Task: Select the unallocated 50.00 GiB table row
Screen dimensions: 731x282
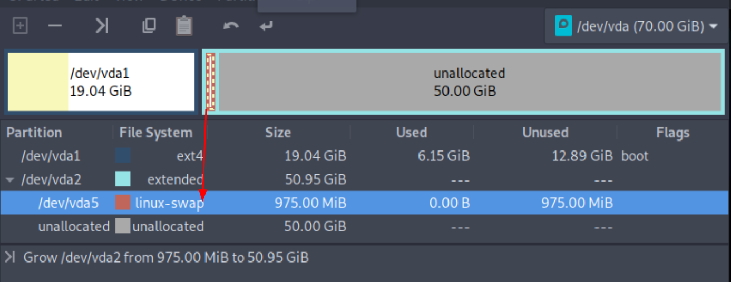Action: pos(365,227)
